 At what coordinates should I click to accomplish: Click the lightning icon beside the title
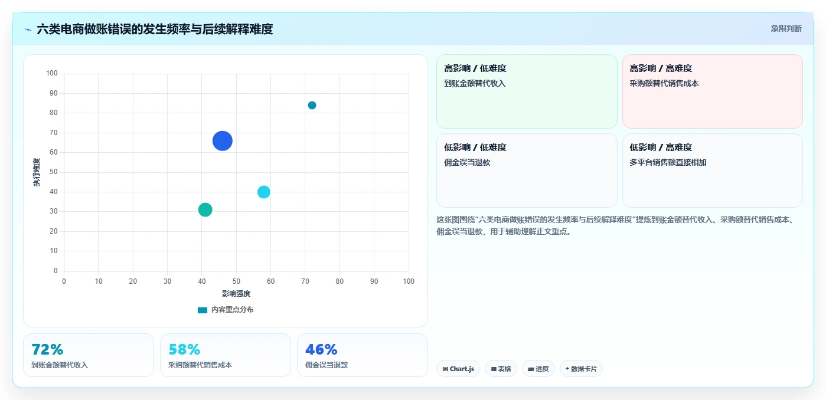pyautogui.click(x=28, y=29)
